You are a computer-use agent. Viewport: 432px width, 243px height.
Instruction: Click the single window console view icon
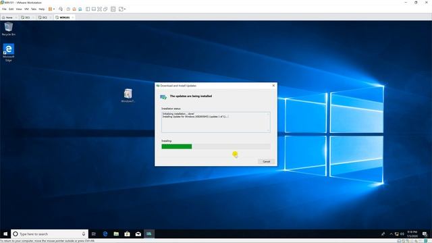tap(94, 9)
